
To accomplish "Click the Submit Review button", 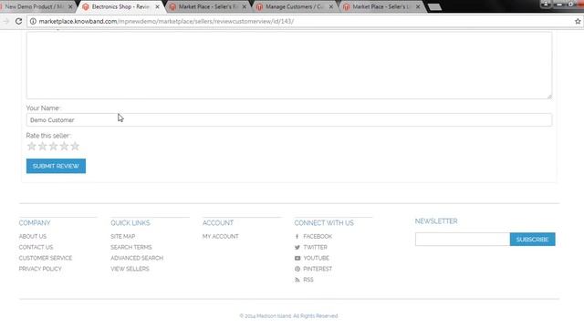I will click(x=56, y=166).
